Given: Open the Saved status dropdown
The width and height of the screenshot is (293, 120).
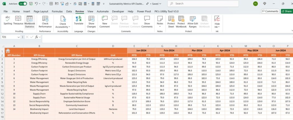Looking at the screenshot, I should pyautogui.click(x=161, y=4).
